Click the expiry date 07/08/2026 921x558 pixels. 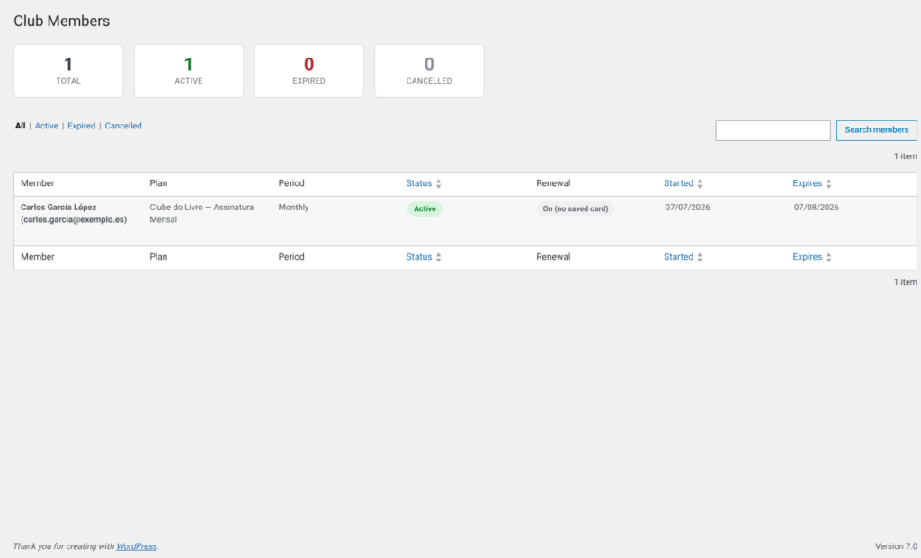coord(817,208)
